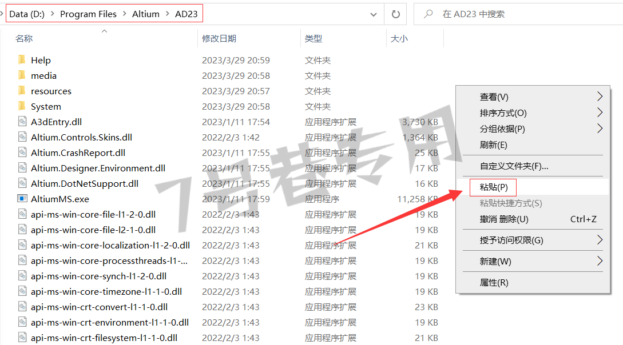Open 自定义文件夹(F)... from the context menu
623x345 pixels.
[533, 166]
